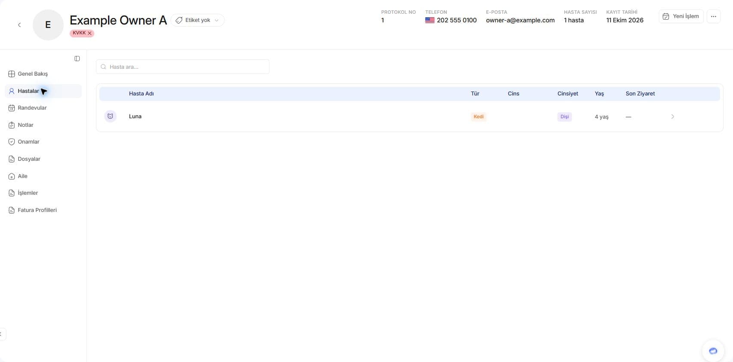Focus the Hasta ara search field
733x362 pixels.
tap(182, 67)
